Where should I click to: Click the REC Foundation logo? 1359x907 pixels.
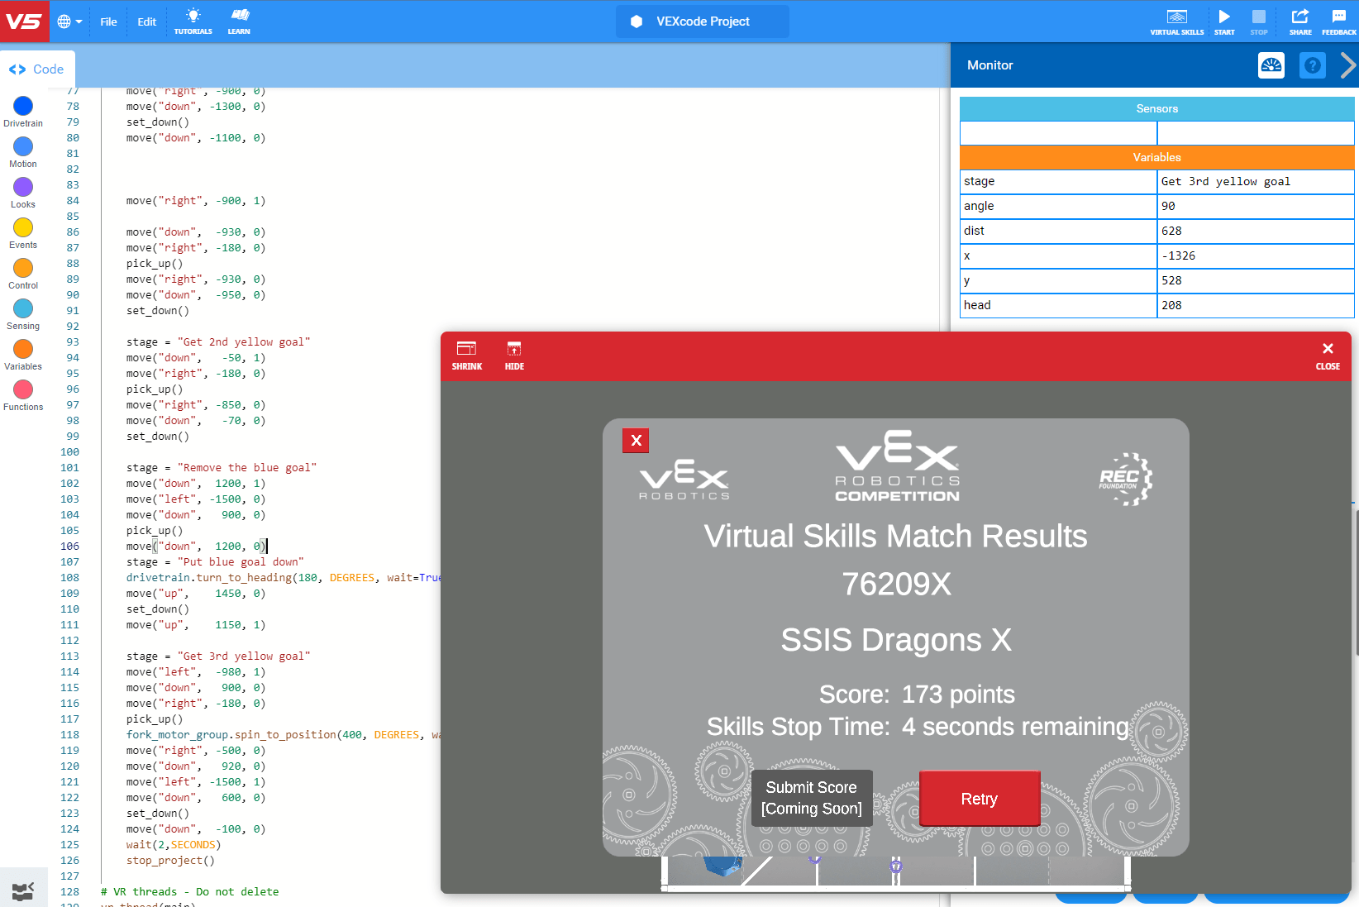[1125, 479]
